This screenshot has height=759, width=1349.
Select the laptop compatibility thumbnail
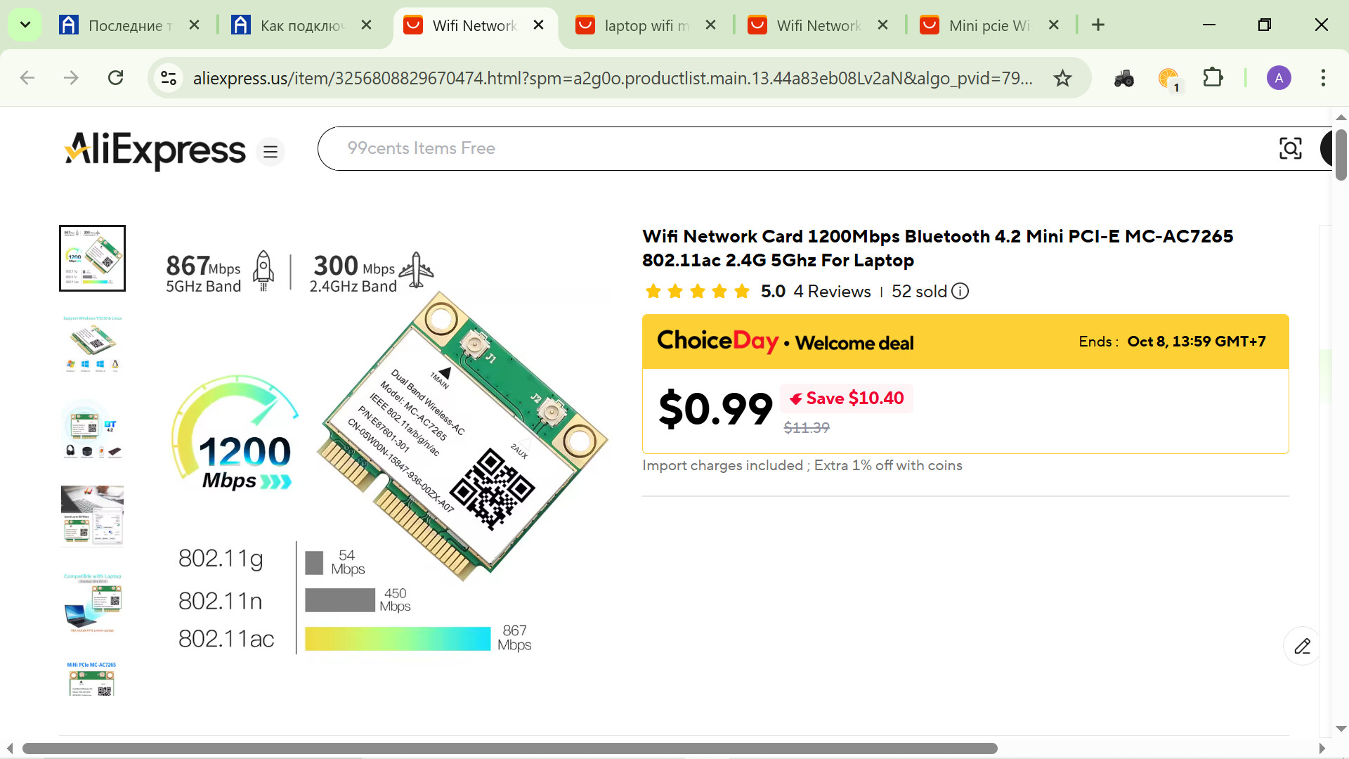point(92,602)
